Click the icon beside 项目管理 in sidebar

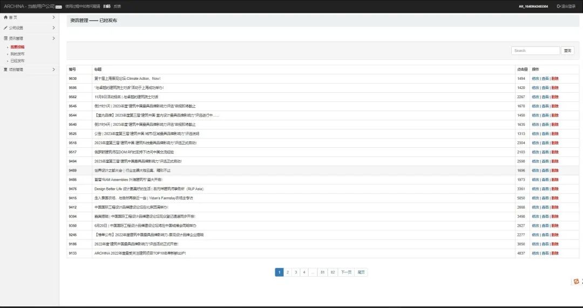coord(5,70)
